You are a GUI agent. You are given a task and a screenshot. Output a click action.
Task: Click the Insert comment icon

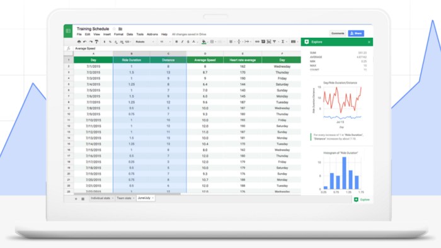tap(263, 42)
